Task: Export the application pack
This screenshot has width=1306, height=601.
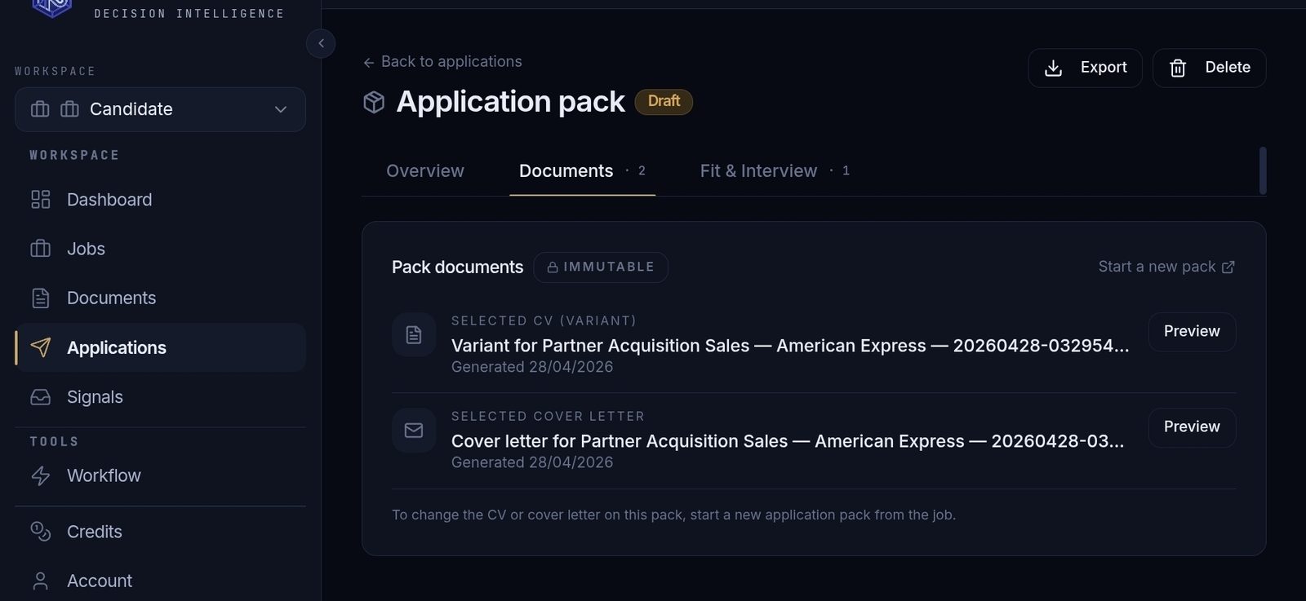Action: [1085, 68]
